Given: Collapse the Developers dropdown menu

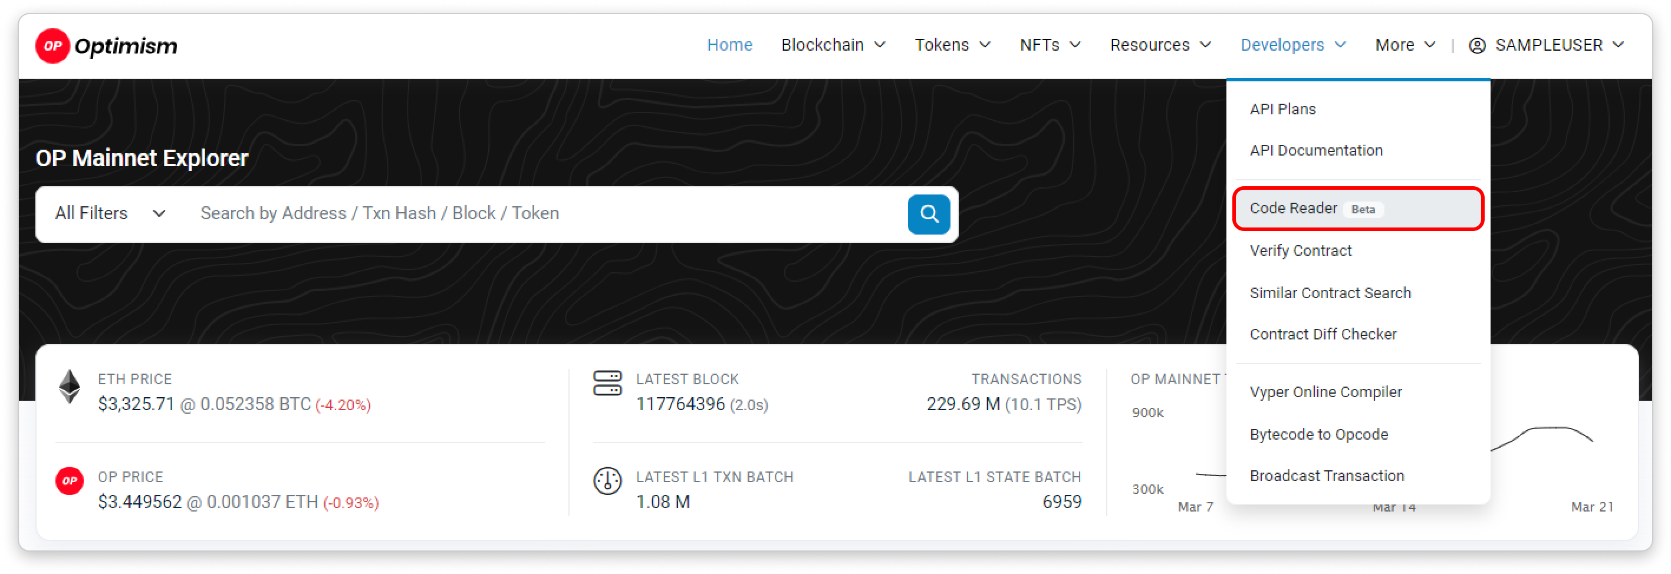Looking at the screenshot, I should pos(1293,45).
